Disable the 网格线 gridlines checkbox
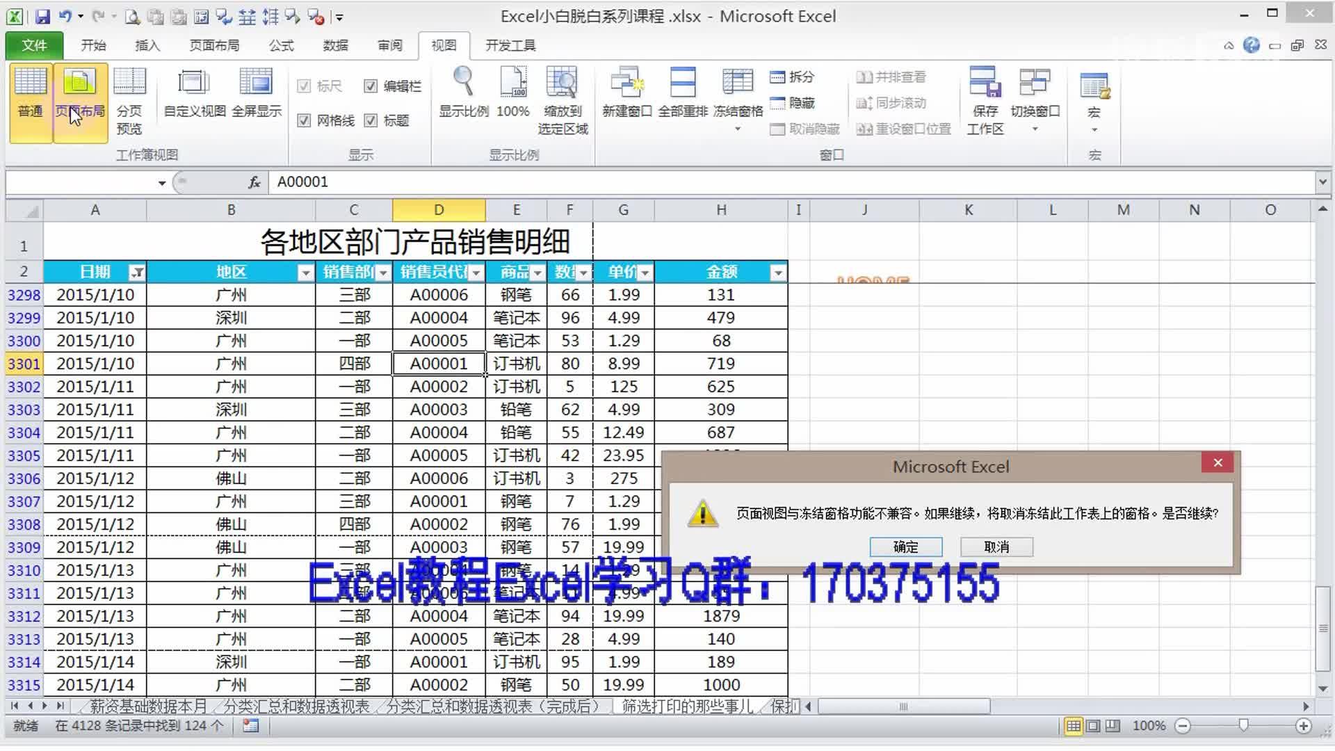The image size is (1335, 751). [304, 120]
